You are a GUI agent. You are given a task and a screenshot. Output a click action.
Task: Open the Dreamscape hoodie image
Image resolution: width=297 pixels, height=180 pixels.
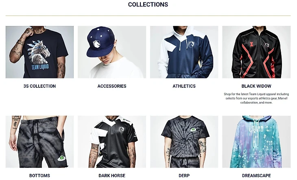(256, 142)
